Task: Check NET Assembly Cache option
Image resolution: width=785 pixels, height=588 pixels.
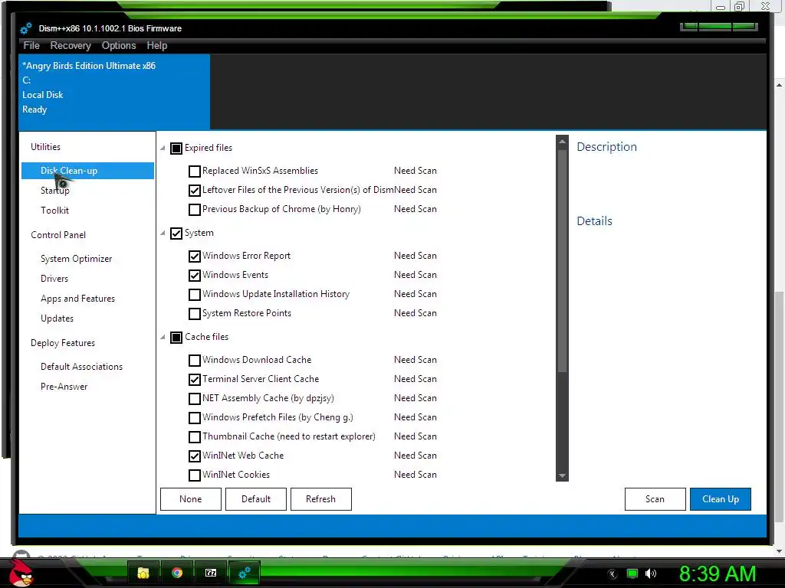Action: click(x=194, y=398)
